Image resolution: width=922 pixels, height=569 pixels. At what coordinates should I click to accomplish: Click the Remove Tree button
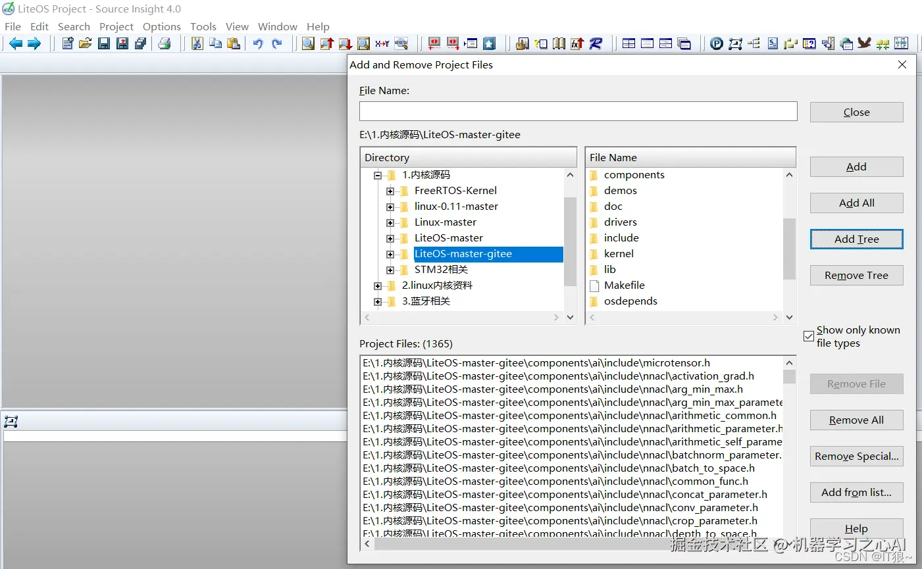pyautogui.click(x=856, y=275)
